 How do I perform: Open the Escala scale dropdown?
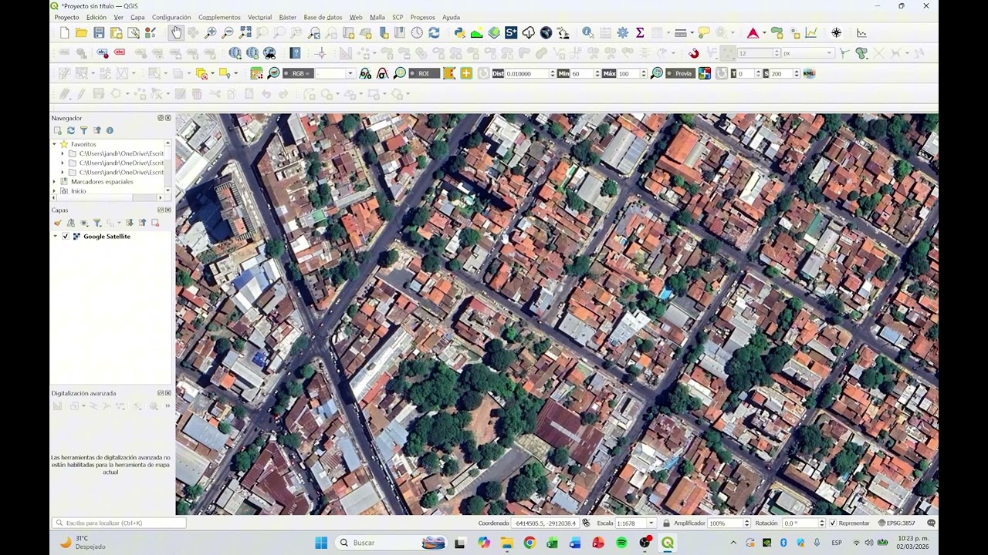[x=651, y=523]
